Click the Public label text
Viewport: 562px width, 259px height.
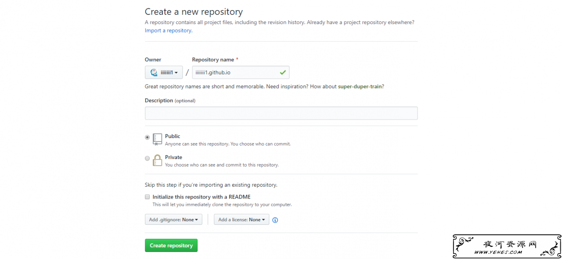(173, 136)
